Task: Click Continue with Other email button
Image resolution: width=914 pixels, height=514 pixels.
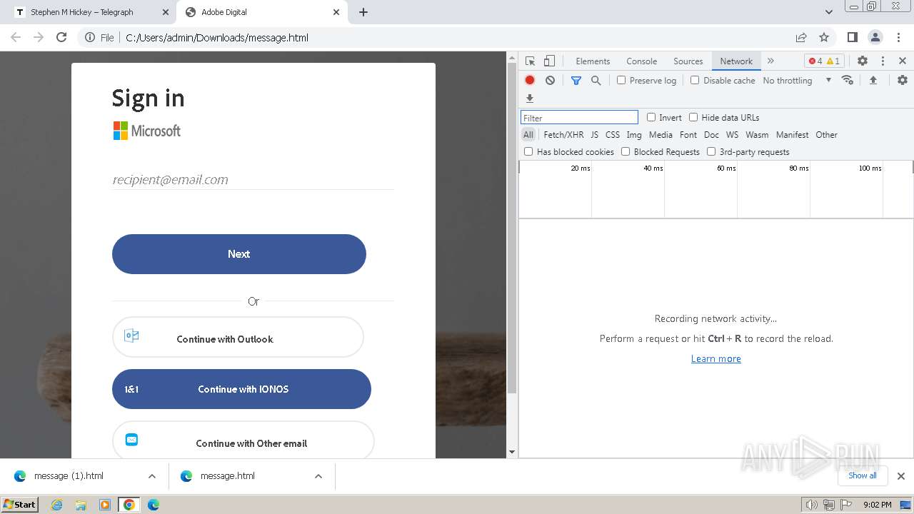Action: 243,440
